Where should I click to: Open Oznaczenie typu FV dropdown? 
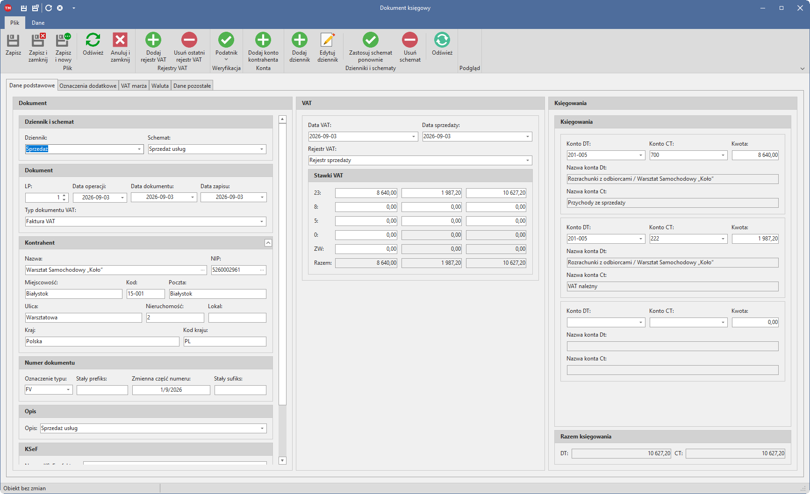(x=68, y=389)
